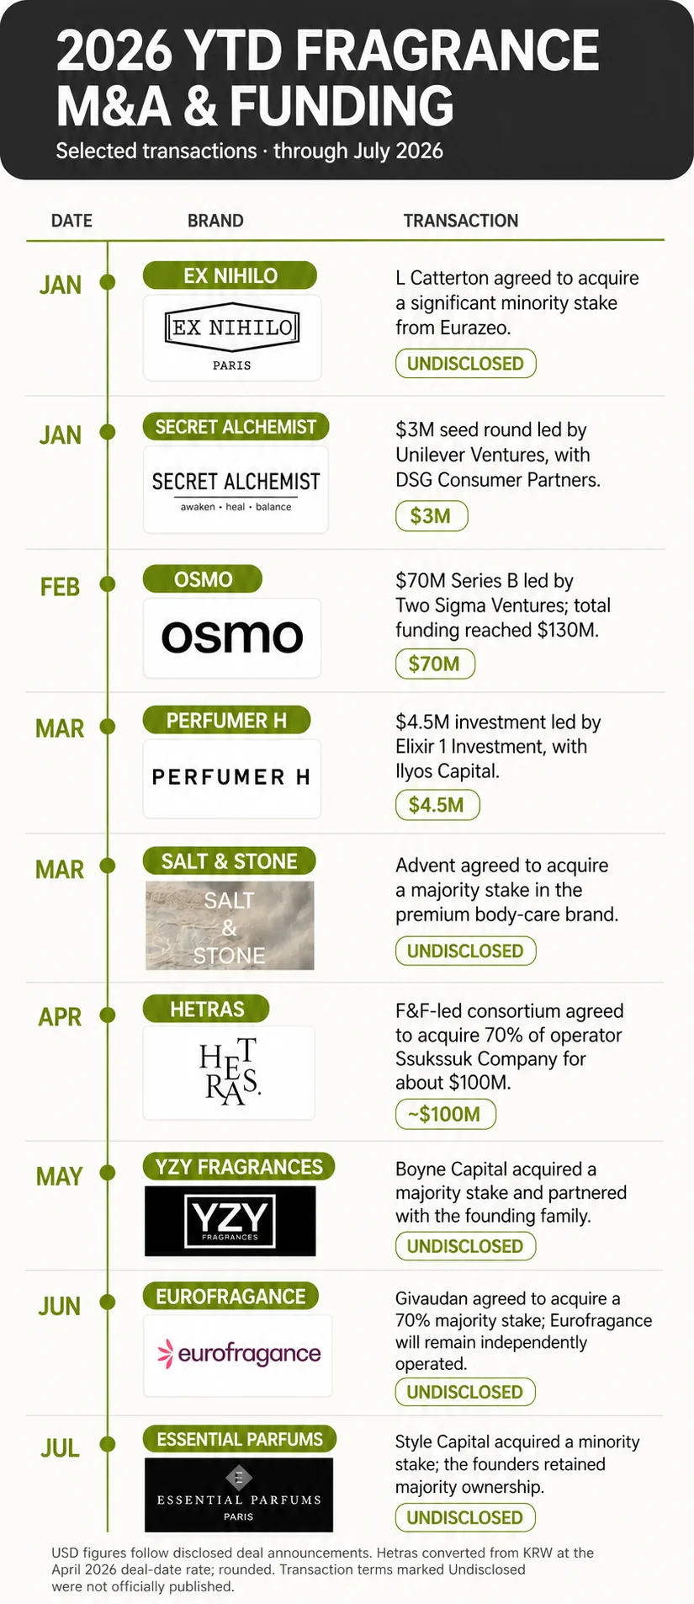Image resolution: width=694 pixels, height=1604 pixels.
Task: Click the $4.5M amount badge
Action: 437,805
